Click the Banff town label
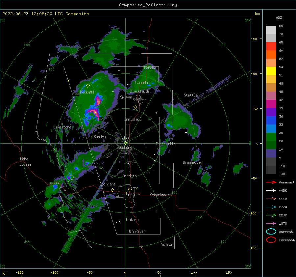The image size is (296, 277). [x=54, y=183]
